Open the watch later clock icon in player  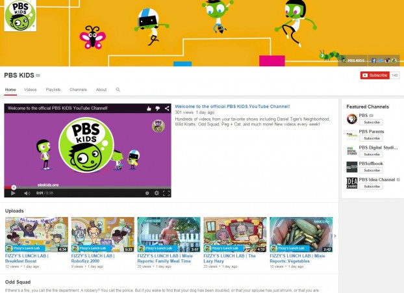pyautogui.click(x=147, y=193)
